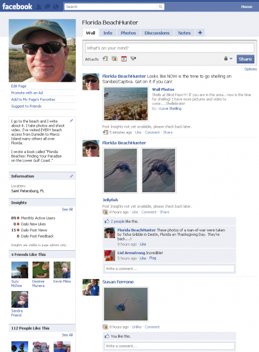
Task: Open Promote with an Ad link
Action: tap(27, 93)
